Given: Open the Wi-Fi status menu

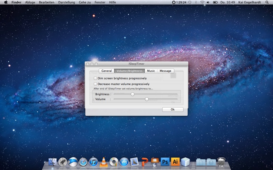Looking at the screenshot, I should [202, 2].
